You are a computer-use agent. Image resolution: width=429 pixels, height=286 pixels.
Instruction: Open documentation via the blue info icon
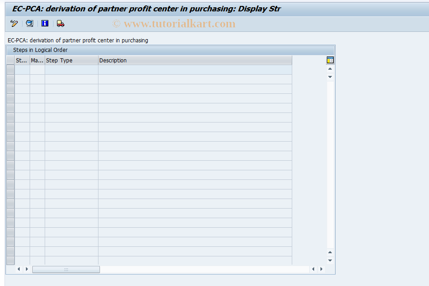click(x=44, y=23)
